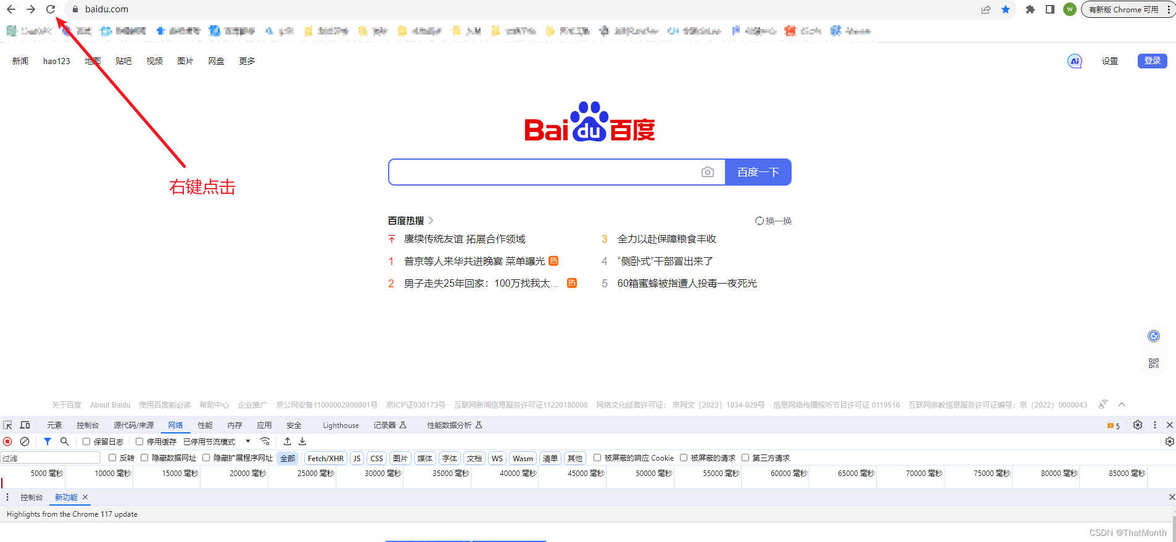Open network conditions wifi icon

point(265,441)
